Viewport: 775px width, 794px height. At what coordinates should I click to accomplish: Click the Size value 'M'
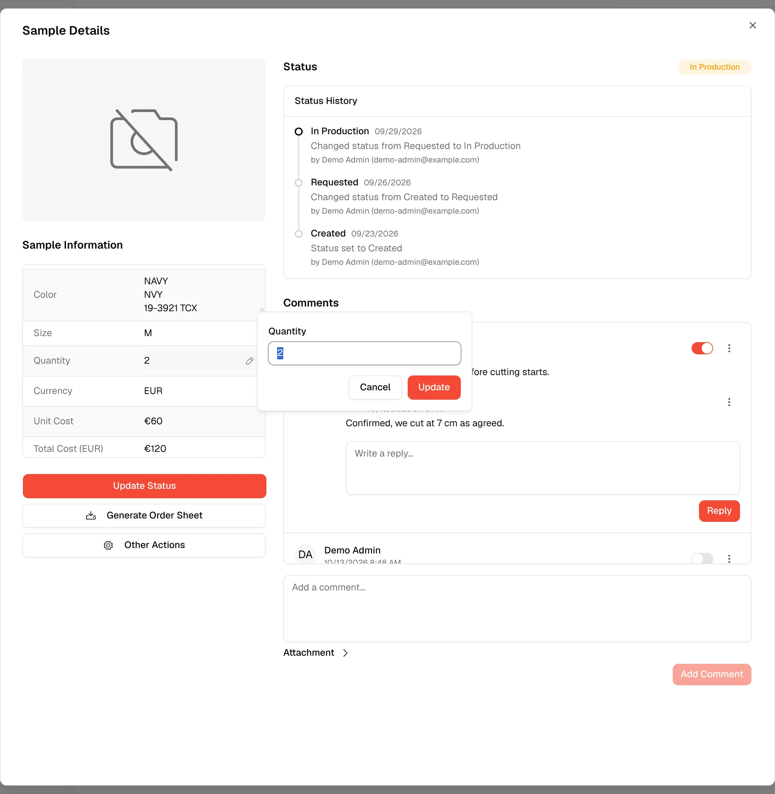(x=148, y=333)
